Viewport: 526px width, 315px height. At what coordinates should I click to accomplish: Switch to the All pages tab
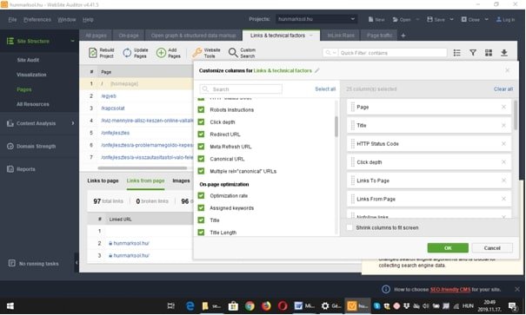pos(96,36)
